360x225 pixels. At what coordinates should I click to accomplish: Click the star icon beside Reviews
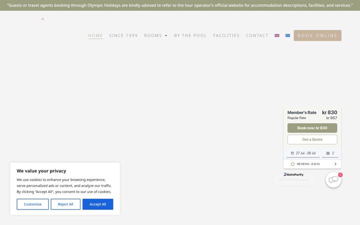click(292, 164)
